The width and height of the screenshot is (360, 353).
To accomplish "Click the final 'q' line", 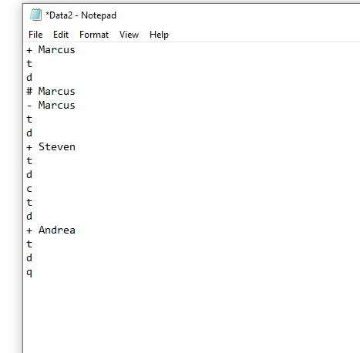I will [x=29, y=272].
